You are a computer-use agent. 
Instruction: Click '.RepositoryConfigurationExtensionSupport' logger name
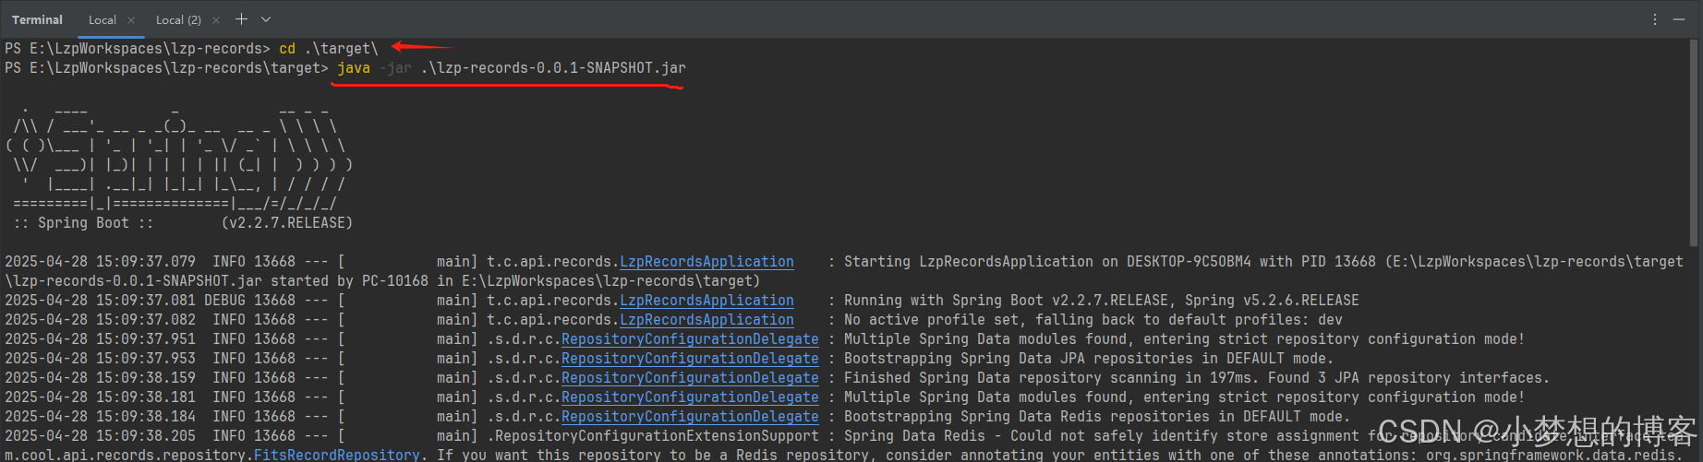coord(653,436)
